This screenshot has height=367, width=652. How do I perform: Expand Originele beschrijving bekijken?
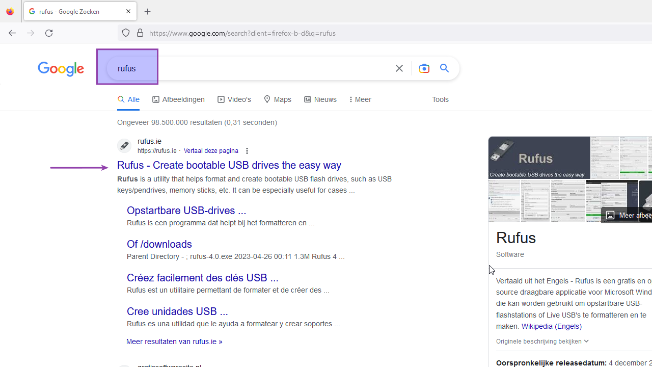pyautogui.click(x=542, y=342)
